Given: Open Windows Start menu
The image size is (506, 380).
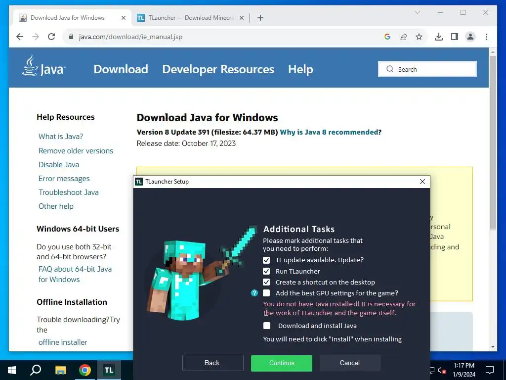Looking at the screenshot, I should point(12,370).
